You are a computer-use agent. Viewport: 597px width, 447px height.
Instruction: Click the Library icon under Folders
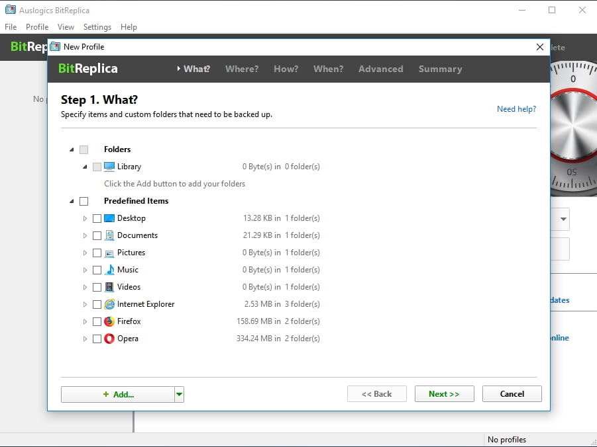pos(110,167)
